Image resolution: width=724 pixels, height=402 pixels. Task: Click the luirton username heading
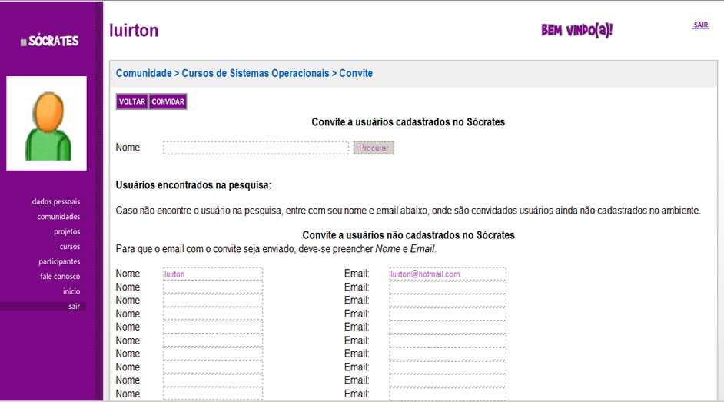click(x=134, y=30)
